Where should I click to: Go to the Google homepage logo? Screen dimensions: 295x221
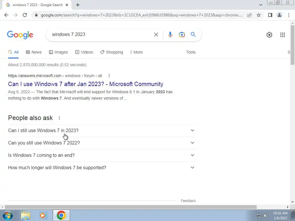(20, 35)
